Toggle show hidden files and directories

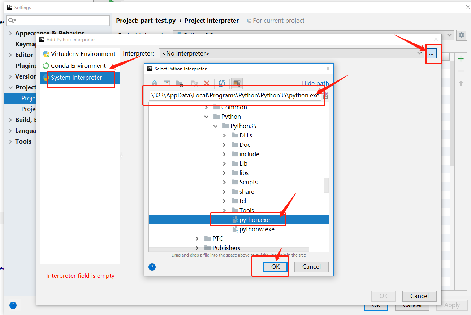pos(237,83)
